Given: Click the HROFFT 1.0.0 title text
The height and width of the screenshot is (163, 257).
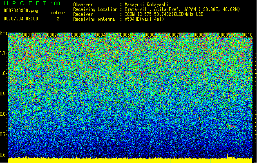Looking at the screenshot, I should click(32, 3).
